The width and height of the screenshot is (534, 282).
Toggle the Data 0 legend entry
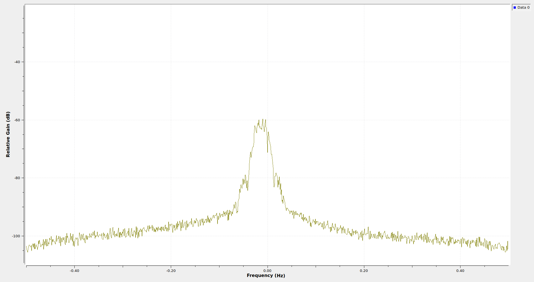pos(521,8)
